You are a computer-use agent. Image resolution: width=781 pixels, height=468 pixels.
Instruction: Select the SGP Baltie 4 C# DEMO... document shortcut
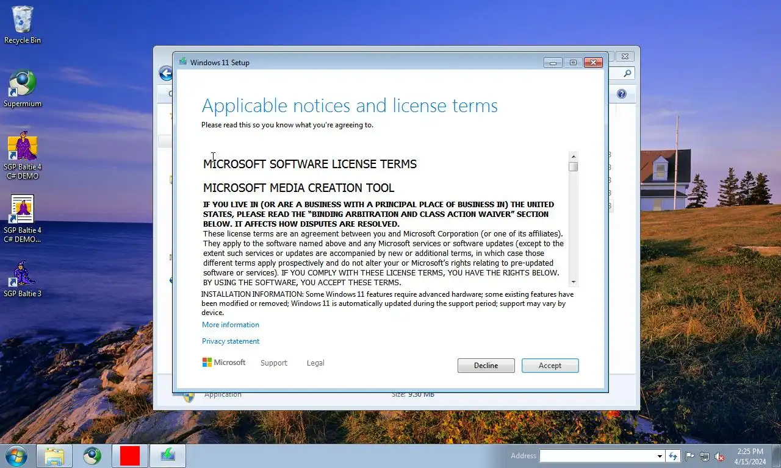(x=23, y=219)
